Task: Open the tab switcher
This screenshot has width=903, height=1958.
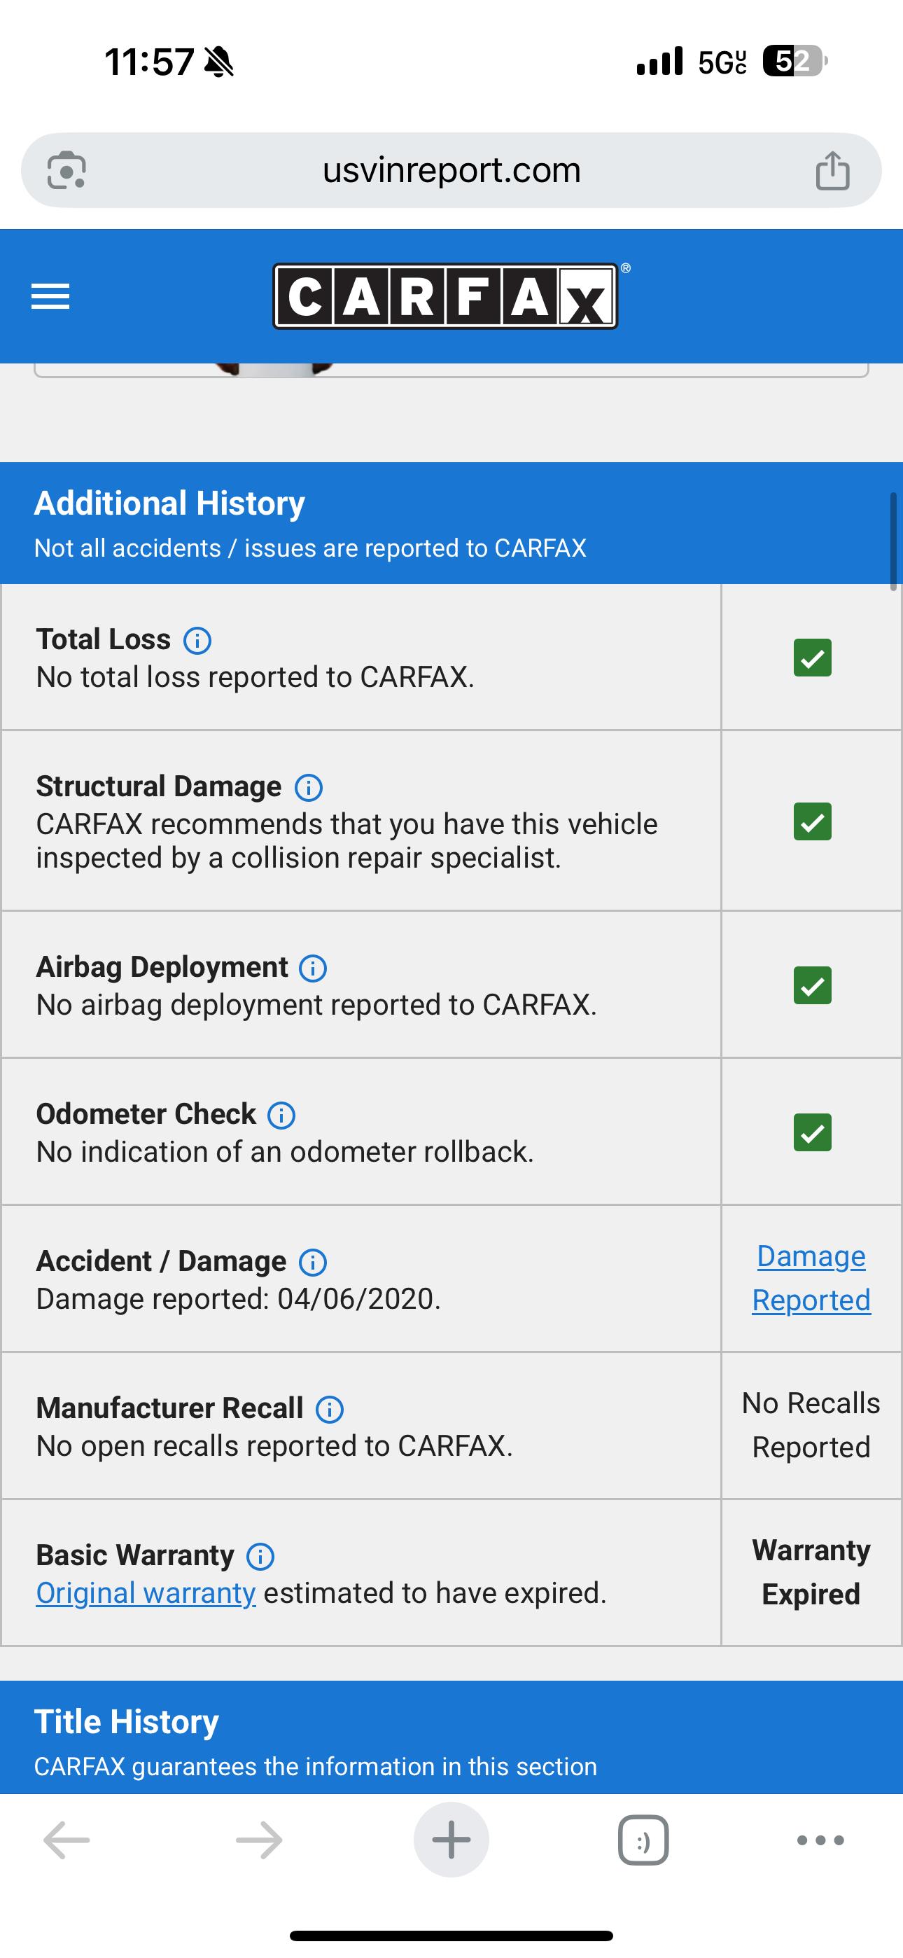Action: 643,1840
